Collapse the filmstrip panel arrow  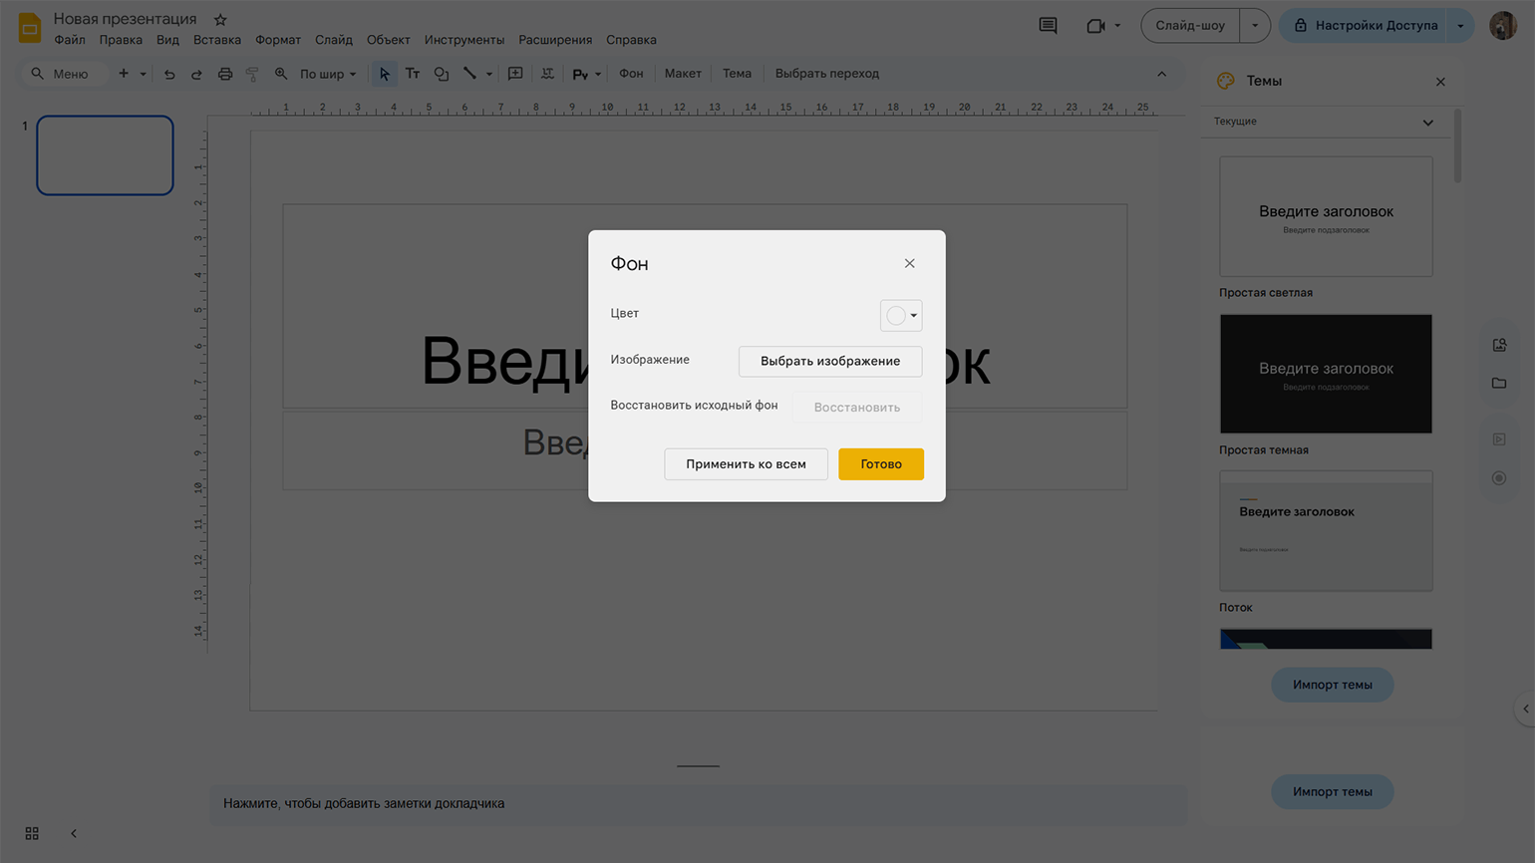[x=74, y=833]
